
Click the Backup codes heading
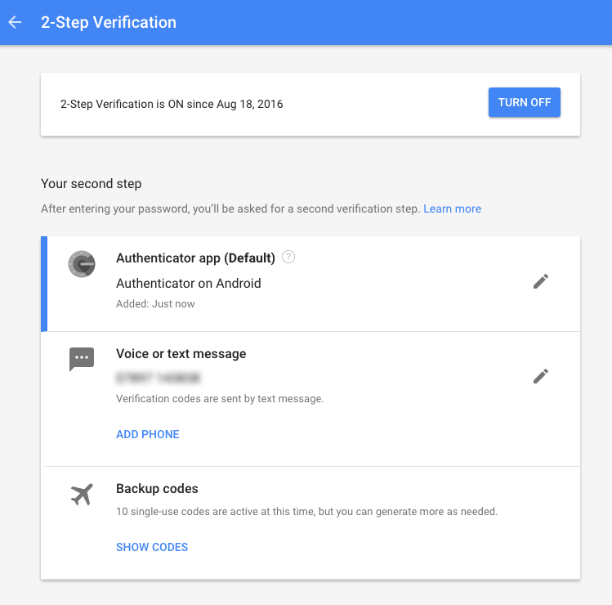[157, 489]
